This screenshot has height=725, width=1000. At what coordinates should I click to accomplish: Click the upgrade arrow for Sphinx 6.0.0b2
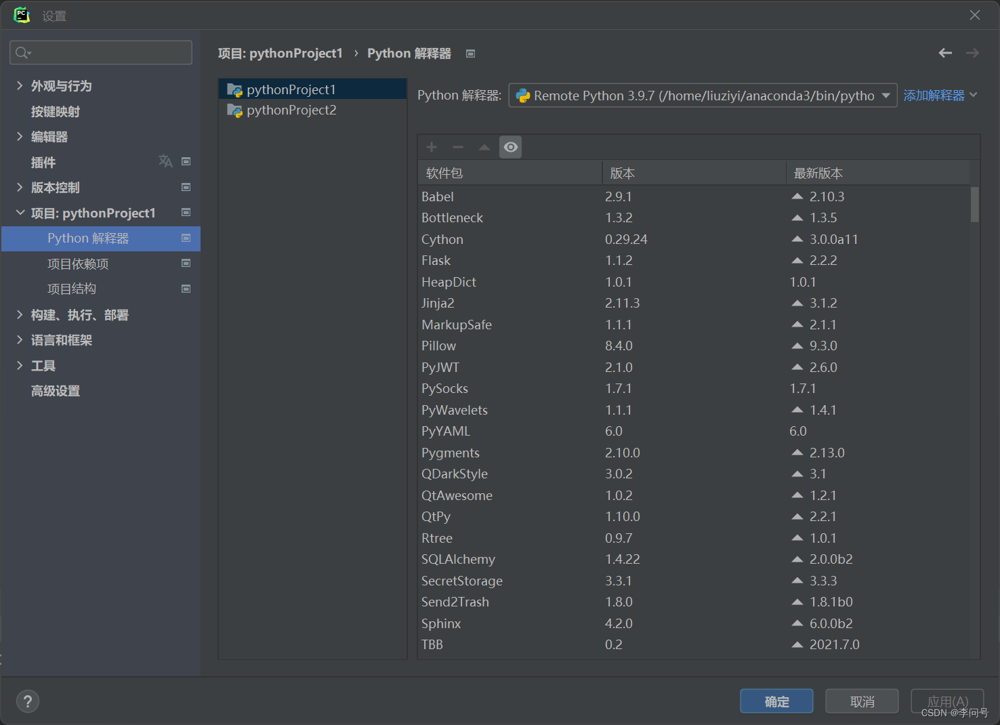[797, 623]
